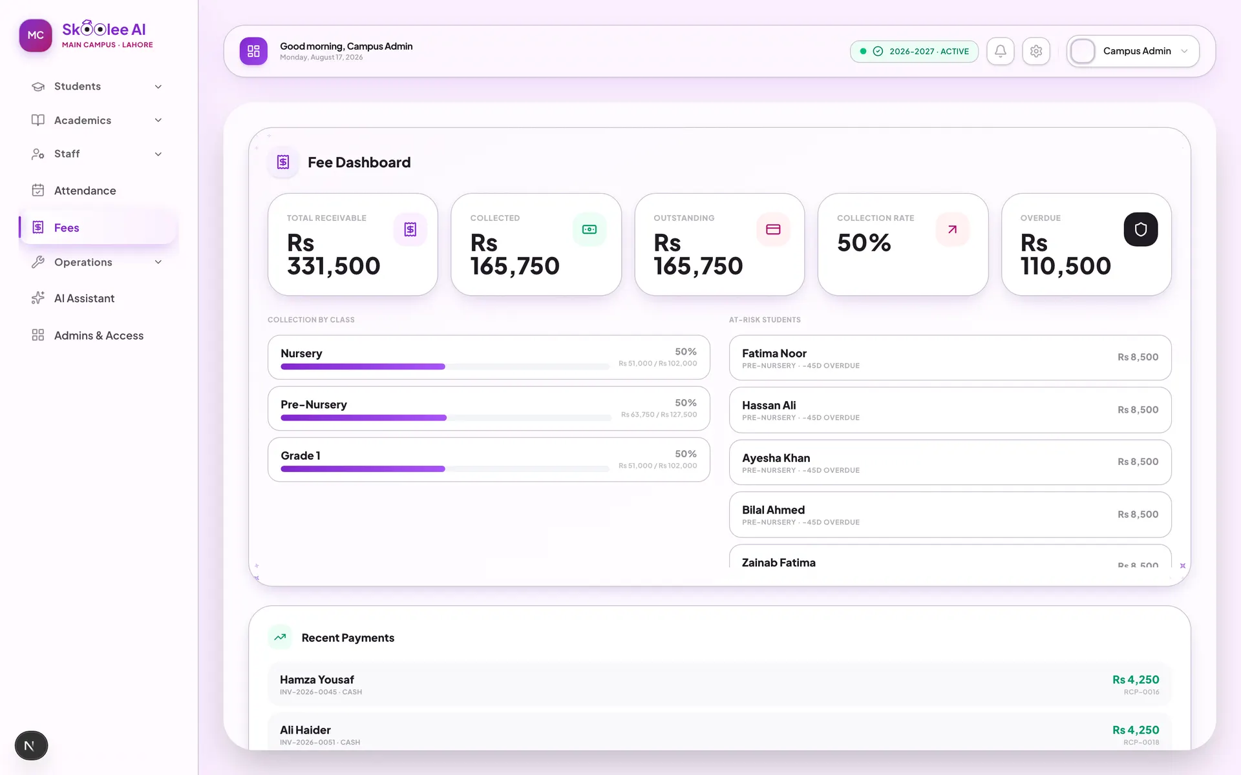
Task: Click the outstanding card icon
Action: click(x=773, y=229)
